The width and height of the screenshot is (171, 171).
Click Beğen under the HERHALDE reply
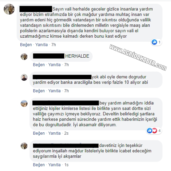click(x=39, y=65)
